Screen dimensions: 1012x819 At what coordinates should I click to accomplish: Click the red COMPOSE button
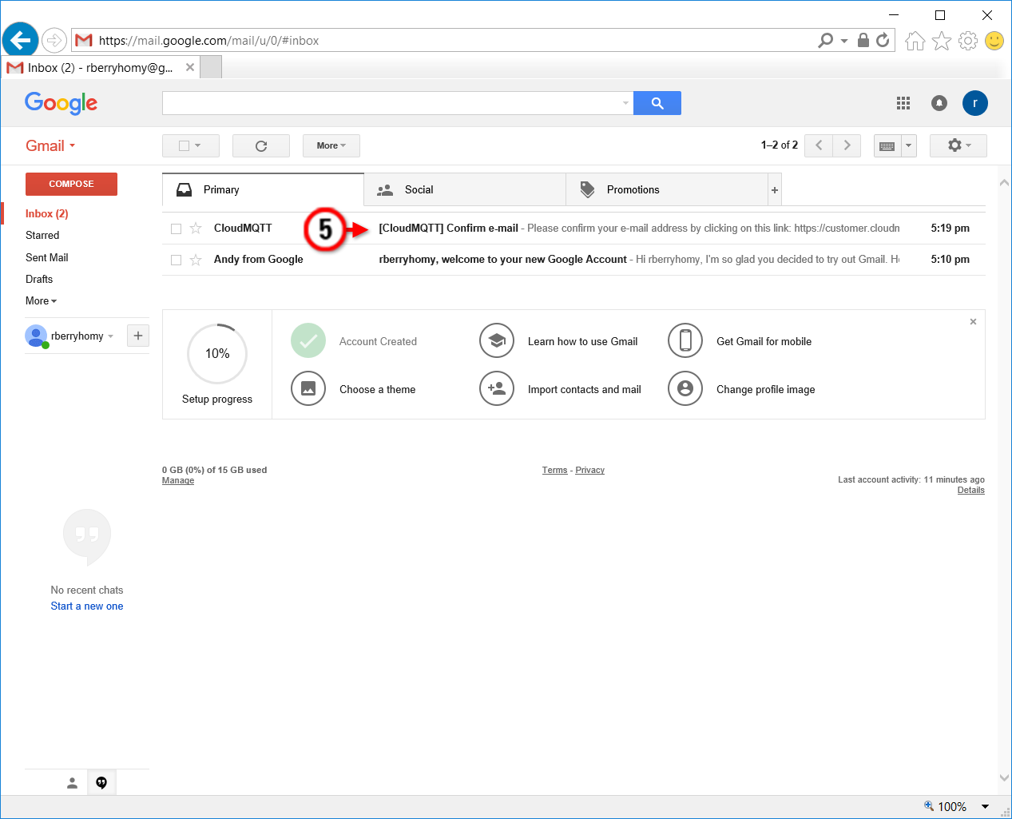point(71,184)
